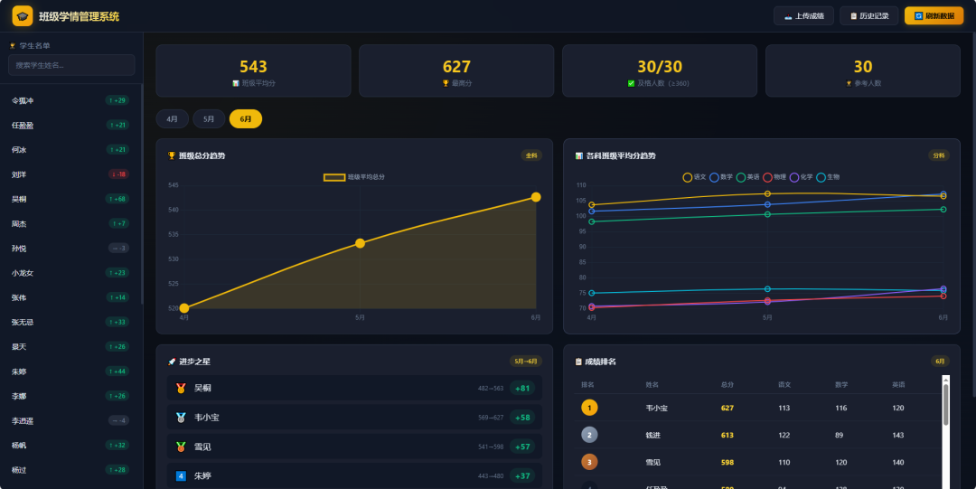The width and height of the screenshot is (976, 489).
Task: Click the clipboard icon beside 成绩排名
Action: pyautogui.click(x=579, y=362)
